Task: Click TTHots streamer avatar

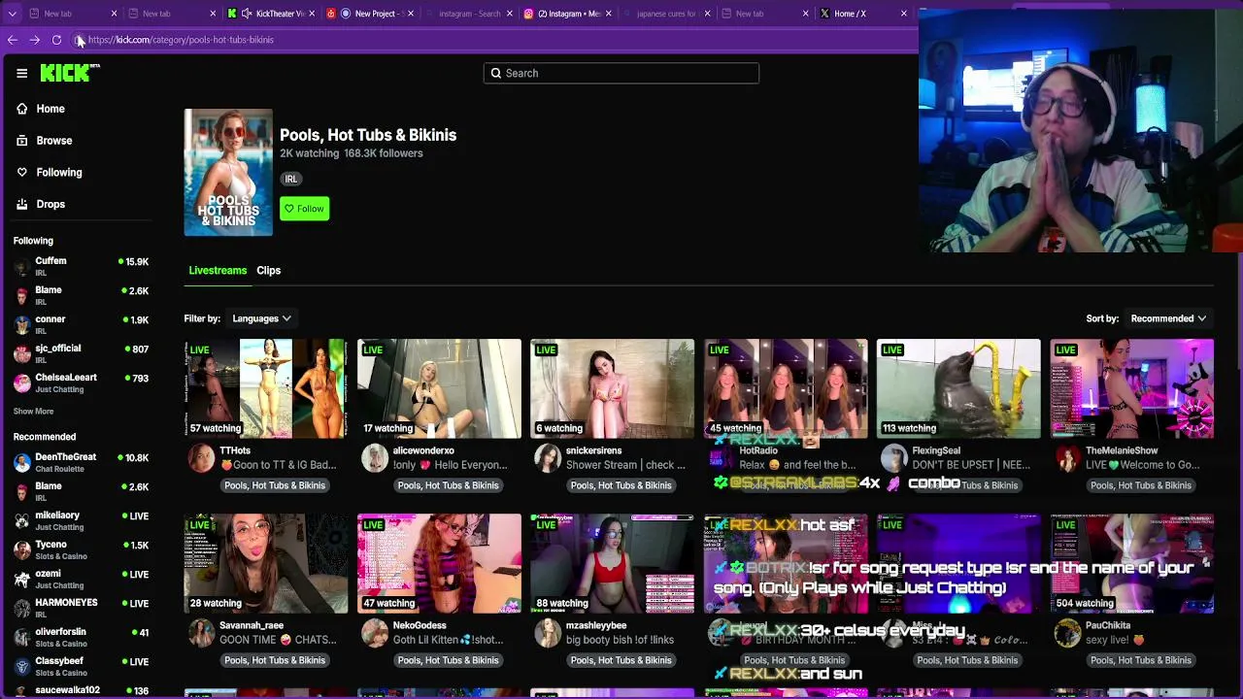Action: (201, 458)
